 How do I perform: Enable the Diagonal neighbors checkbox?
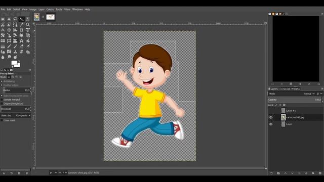pyautogui.click(x=2, y=104)
